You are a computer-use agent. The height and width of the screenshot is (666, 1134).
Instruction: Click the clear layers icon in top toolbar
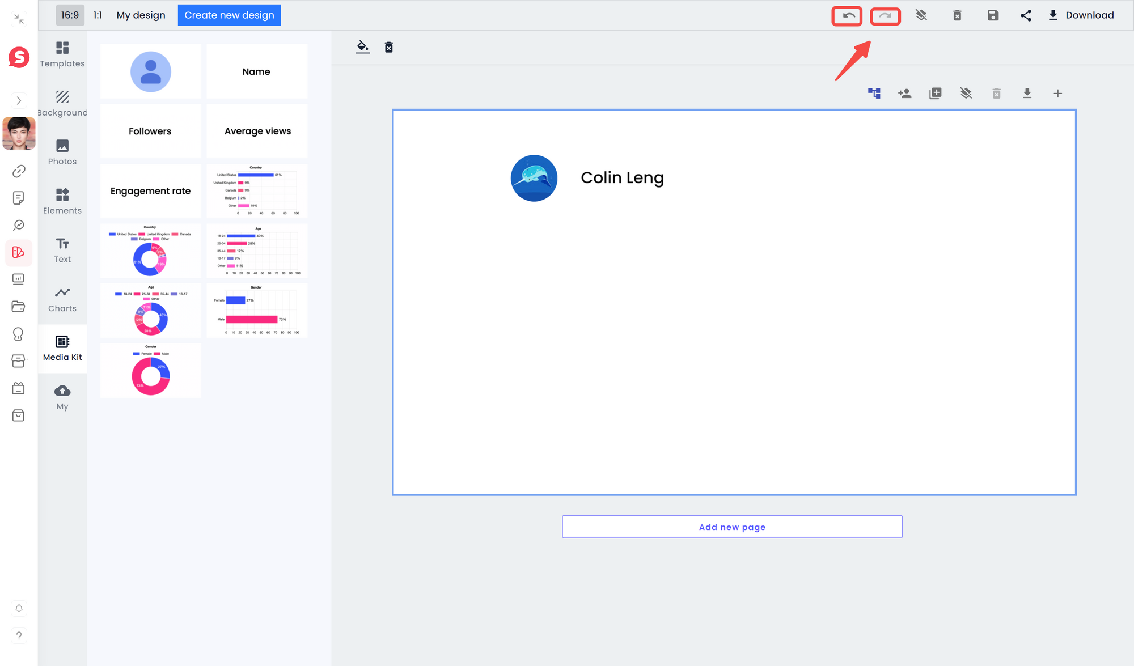(921, 15)
